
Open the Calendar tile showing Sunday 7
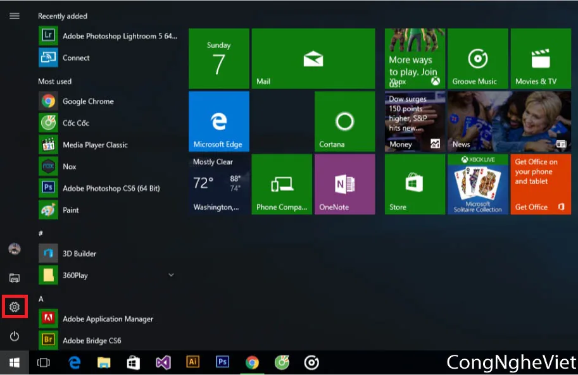point(219,59)
